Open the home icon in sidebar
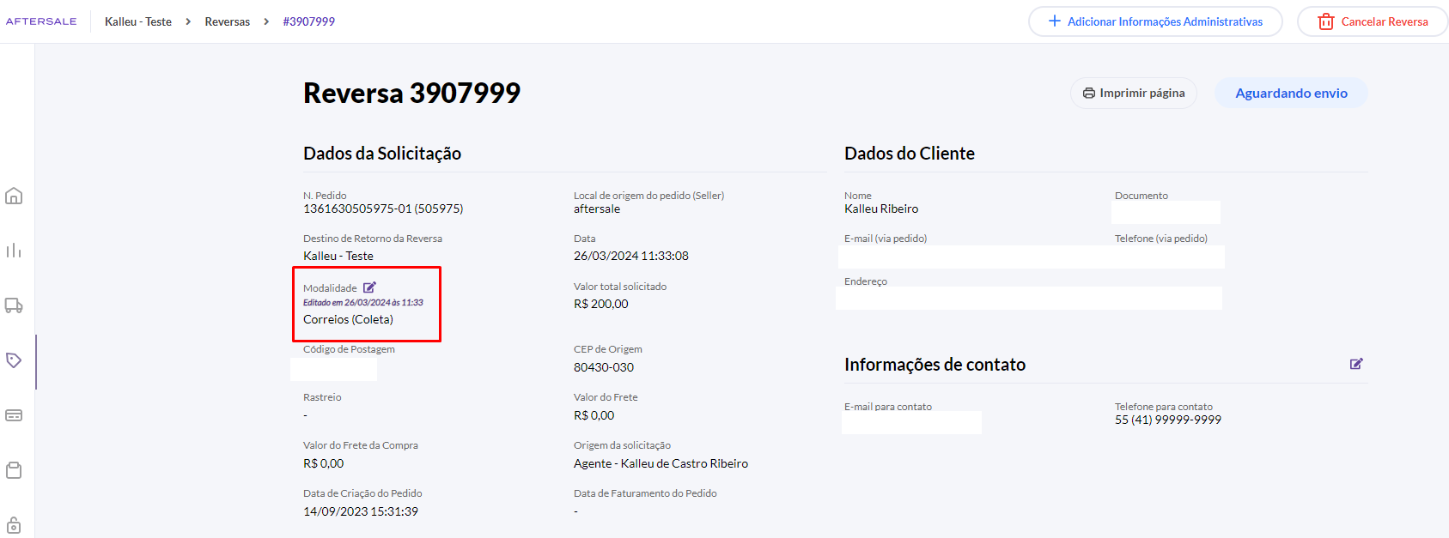This screenshot has height=538, width=1449. (x=14, y=196)
